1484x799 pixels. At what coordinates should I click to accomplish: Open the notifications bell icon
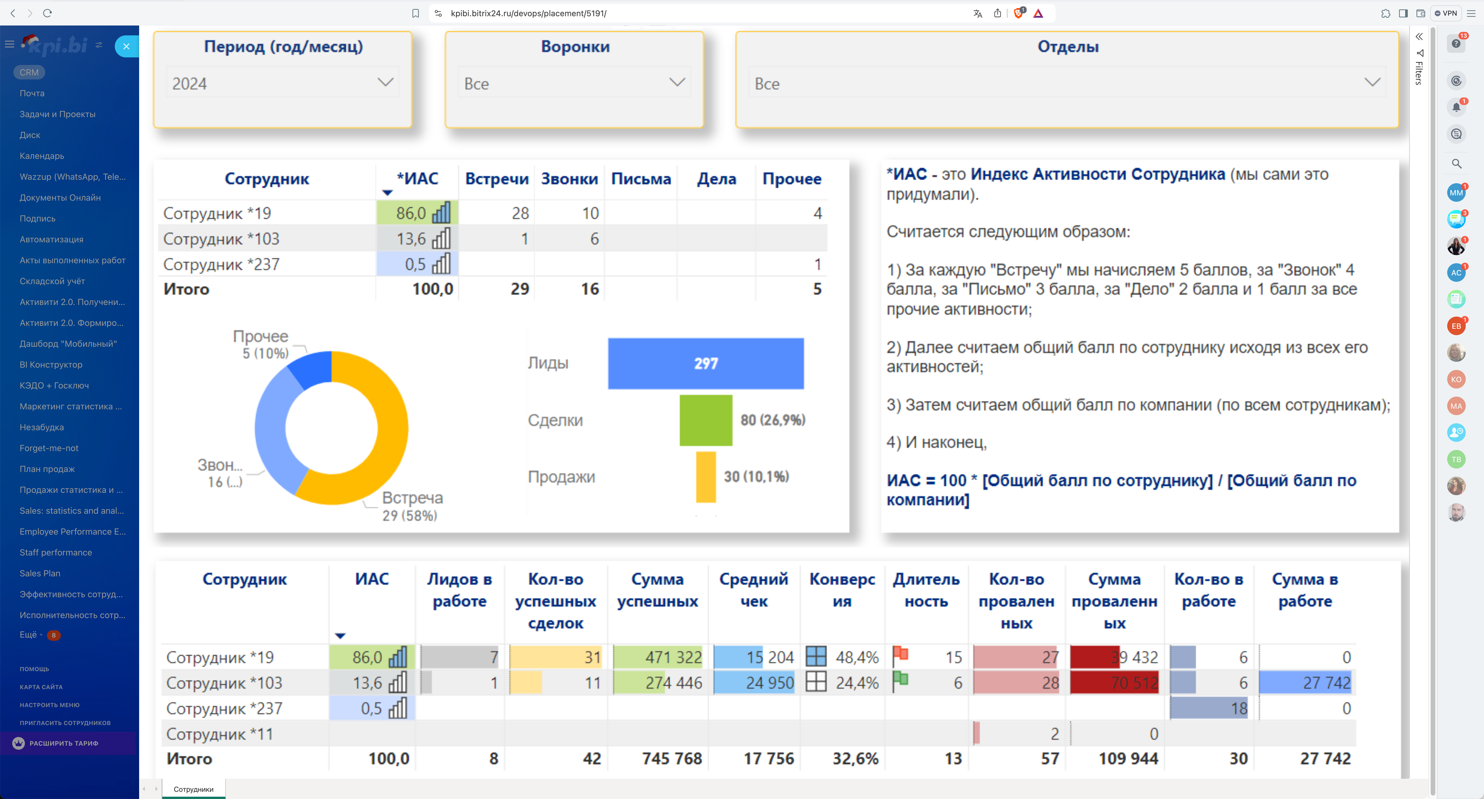[1456, 107]
